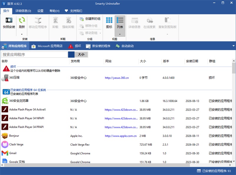Image resolution: width=236 pixels, height=175 pixels.
Task: Click the 卸载 uninstall icon
Action: pyautogui.click(x=55, y=20)
